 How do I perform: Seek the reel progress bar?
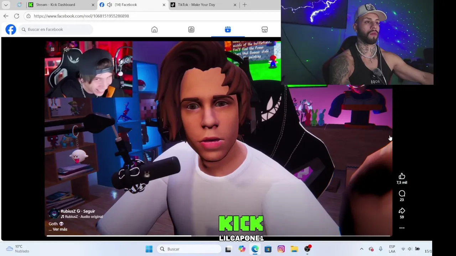pyautogui.click(x=219, y=236)
